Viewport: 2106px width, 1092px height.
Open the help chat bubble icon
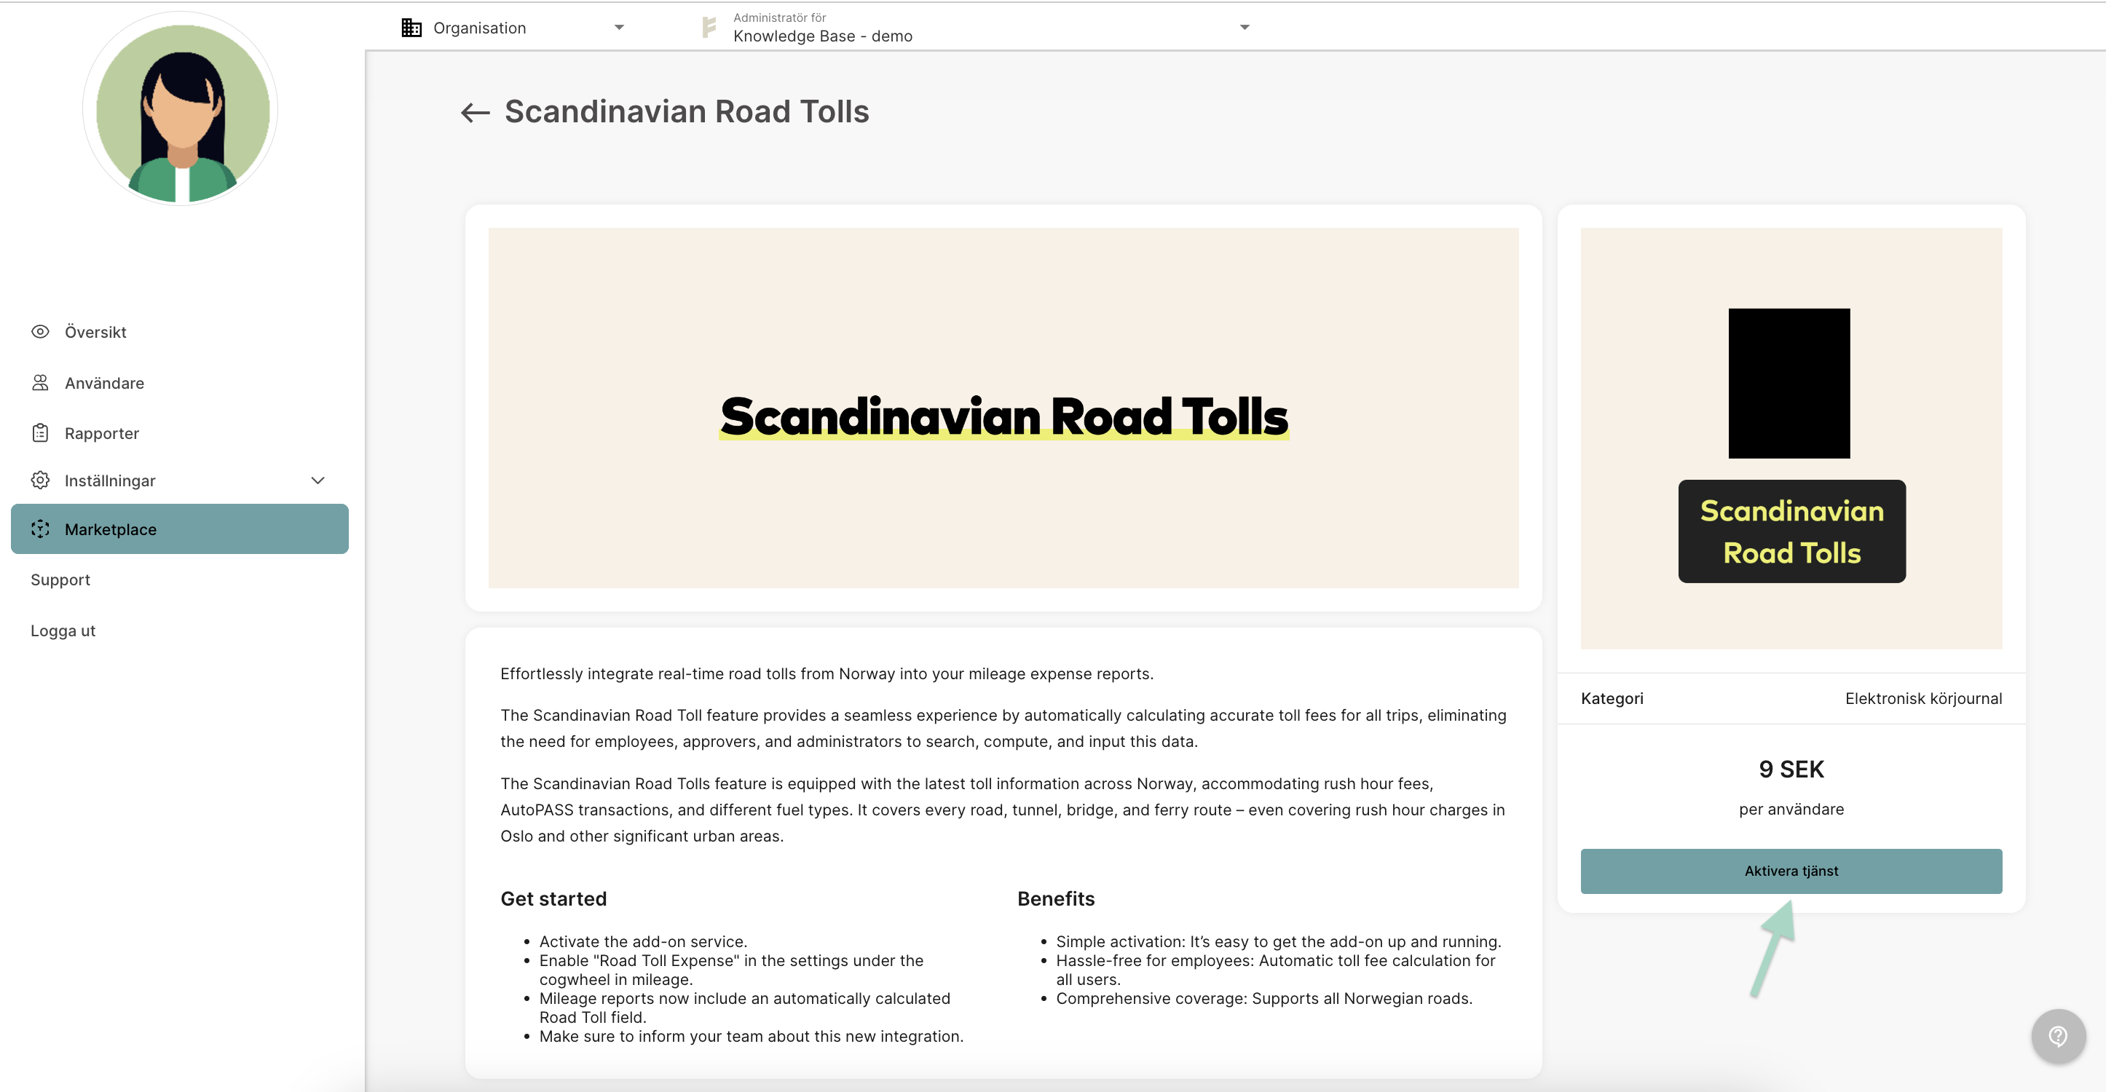2058,1036
